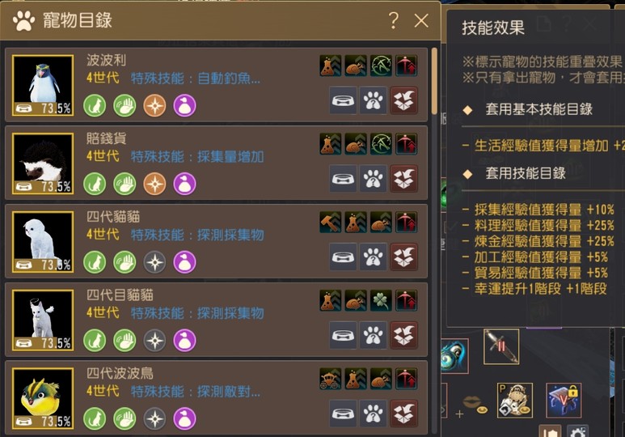Click the feed bowl icon for 波波利
The height and width of the screenshot is (437, 625).
343,100
